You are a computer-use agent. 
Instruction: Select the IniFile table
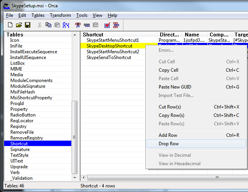38,46
